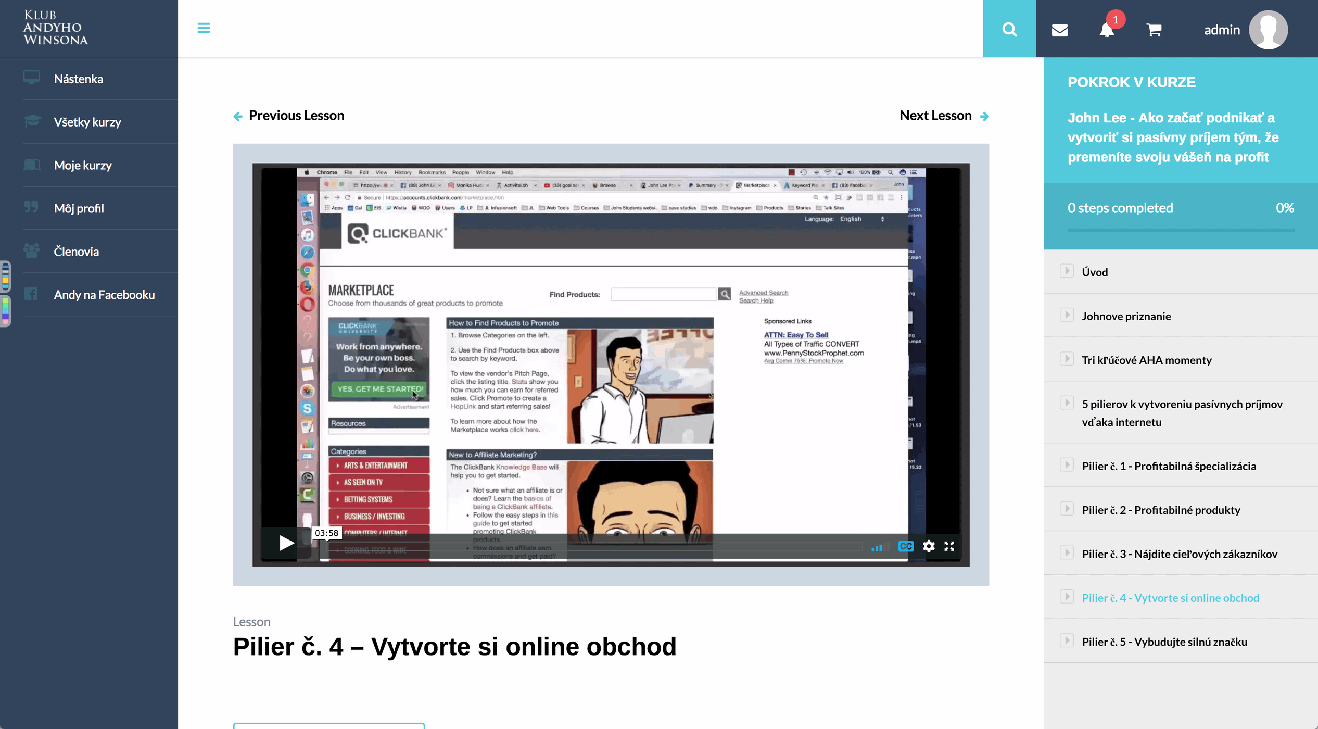Open Všetky kurzy in sidebar menu

[87, 122]
